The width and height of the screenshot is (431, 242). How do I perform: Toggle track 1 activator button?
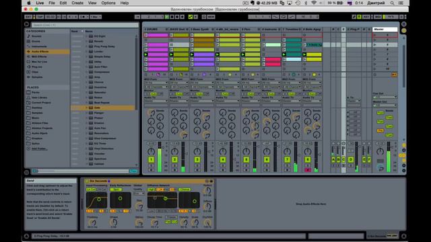pos(151,159)
